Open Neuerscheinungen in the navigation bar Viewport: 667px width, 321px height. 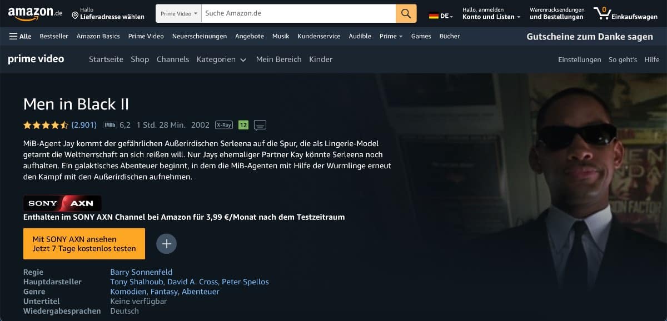coord(200,36)
